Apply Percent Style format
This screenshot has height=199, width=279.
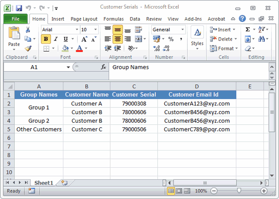pyautogui.click(x=171, y=39)
